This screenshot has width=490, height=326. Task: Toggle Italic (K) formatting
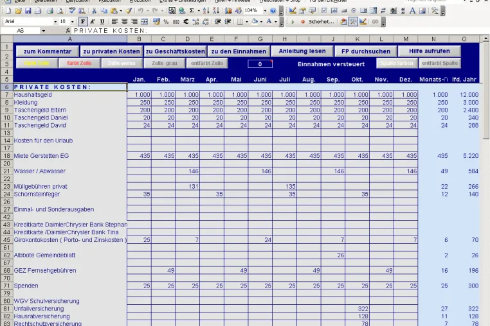(x=93, y=22)
